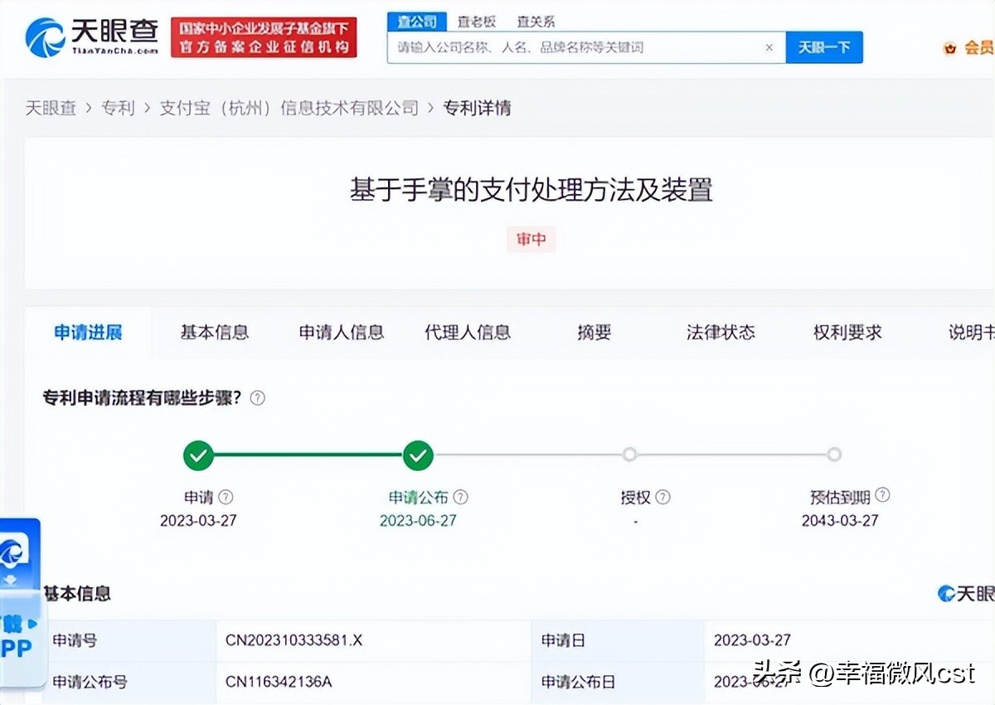Expand the 权利要求 section

tap(847, 332)
